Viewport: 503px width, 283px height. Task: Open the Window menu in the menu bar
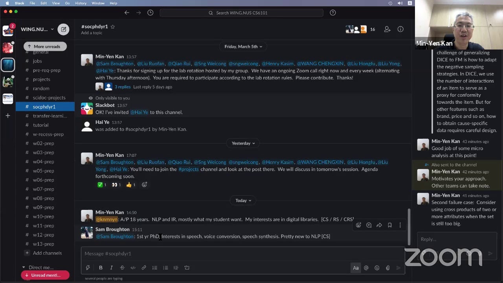[98, 3]
